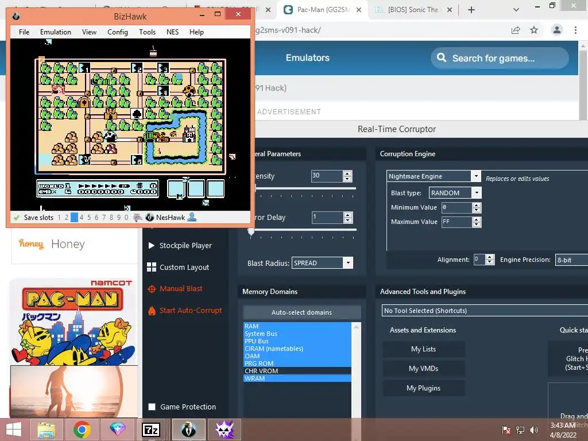This screenshot has height=441, width=588.
Task: Select WRAM memory domain
Action: tap(297, 378)
